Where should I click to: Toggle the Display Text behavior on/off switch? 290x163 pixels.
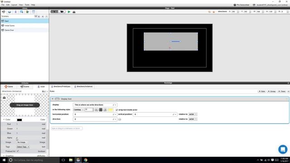[x=58, y=99]
